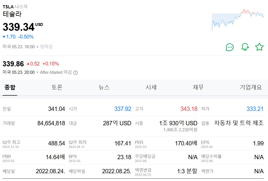This screenshot has width=268, height=181.
Task: Click the 339.86 after-market price
Action: (x=13, y=64)
